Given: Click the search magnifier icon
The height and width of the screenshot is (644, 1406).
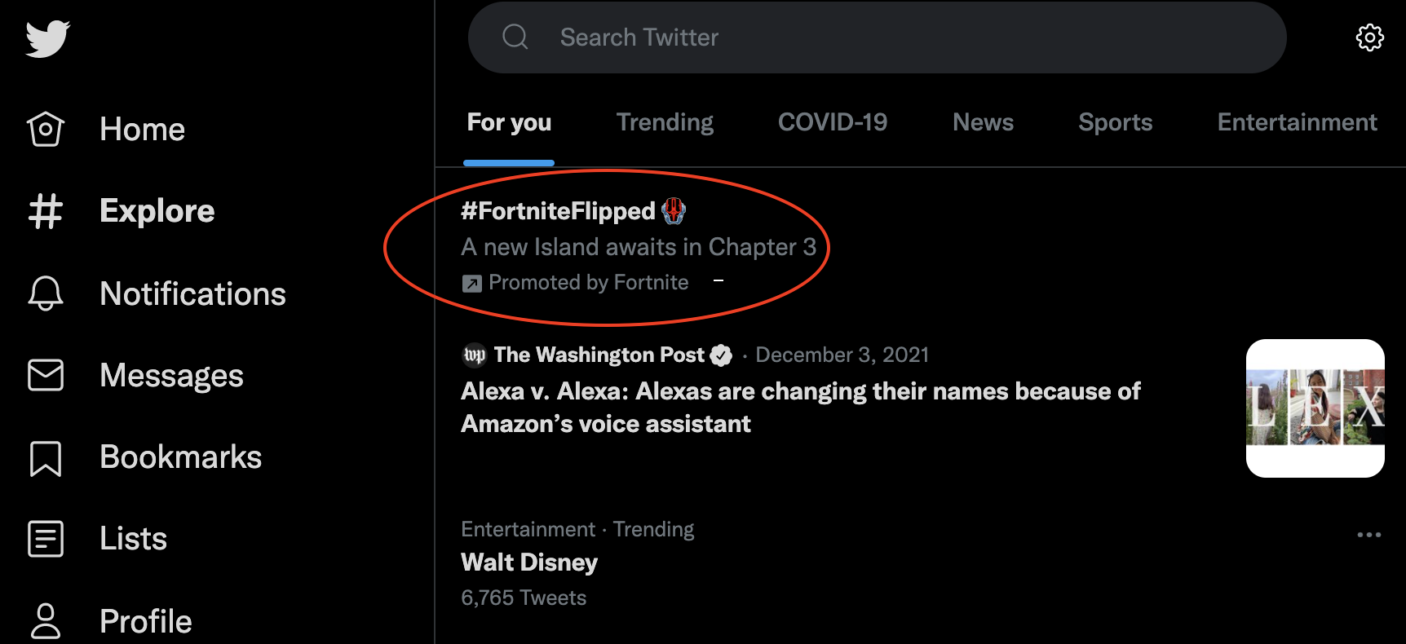Looking at the screenshot, I should pos(516,37).
